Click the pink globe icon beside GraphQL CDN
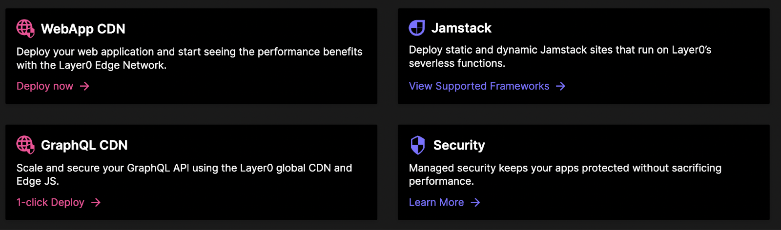Viewport: 781px width, 230px height. pos(25,145)
